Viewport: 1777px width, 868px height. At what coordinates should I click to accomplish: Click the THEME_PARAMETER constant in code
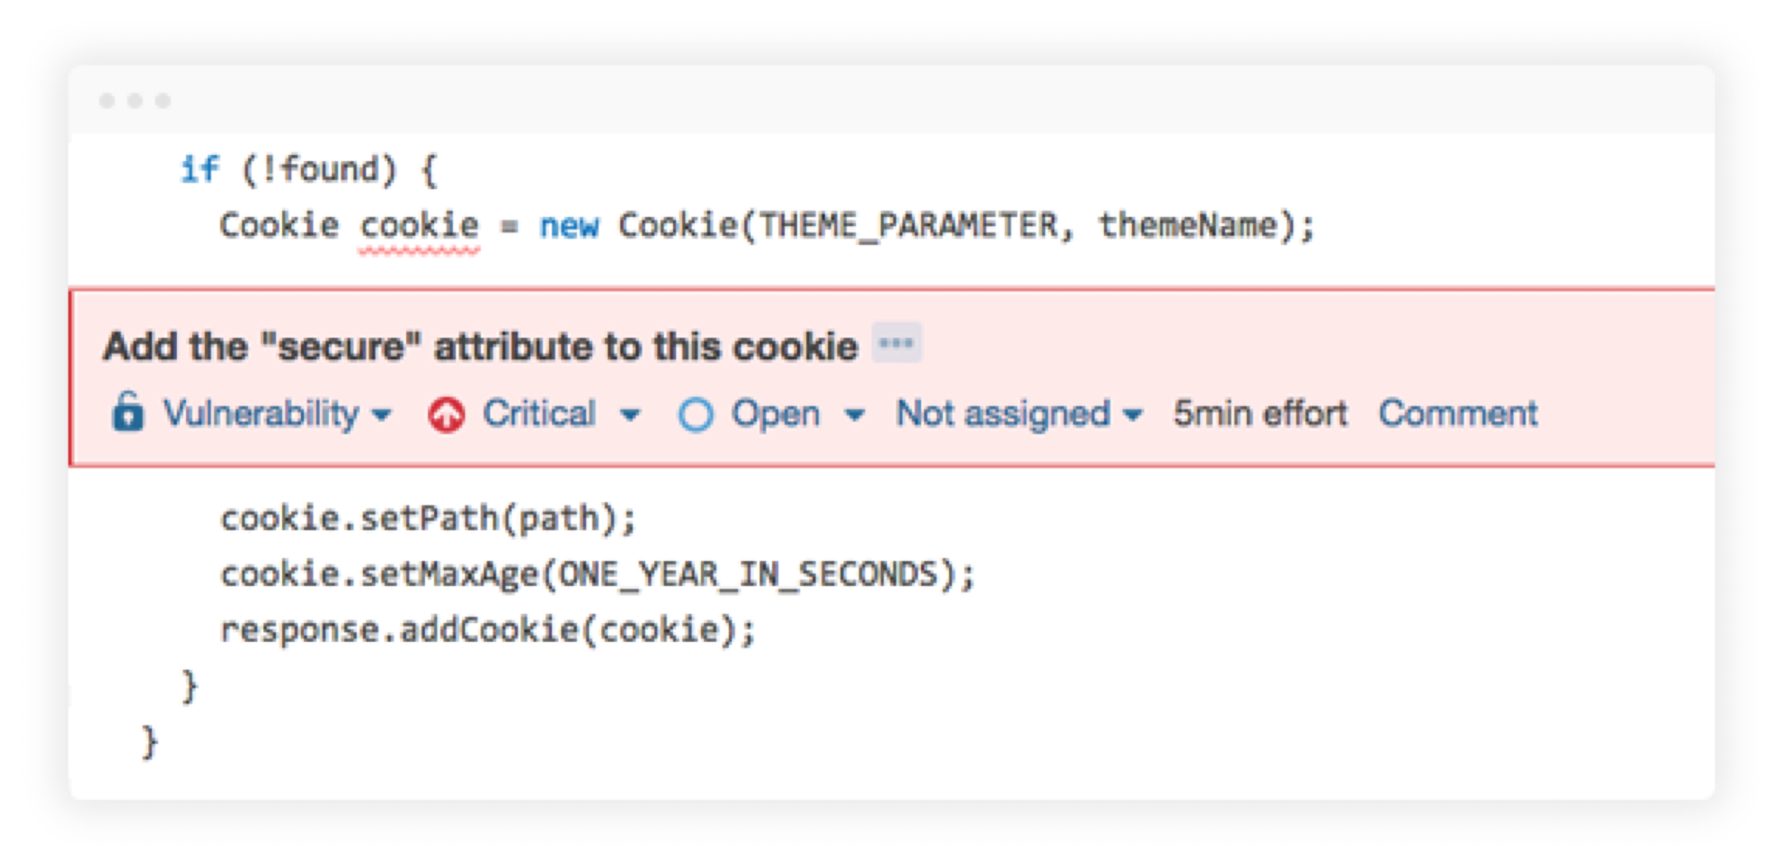(908, 226)
